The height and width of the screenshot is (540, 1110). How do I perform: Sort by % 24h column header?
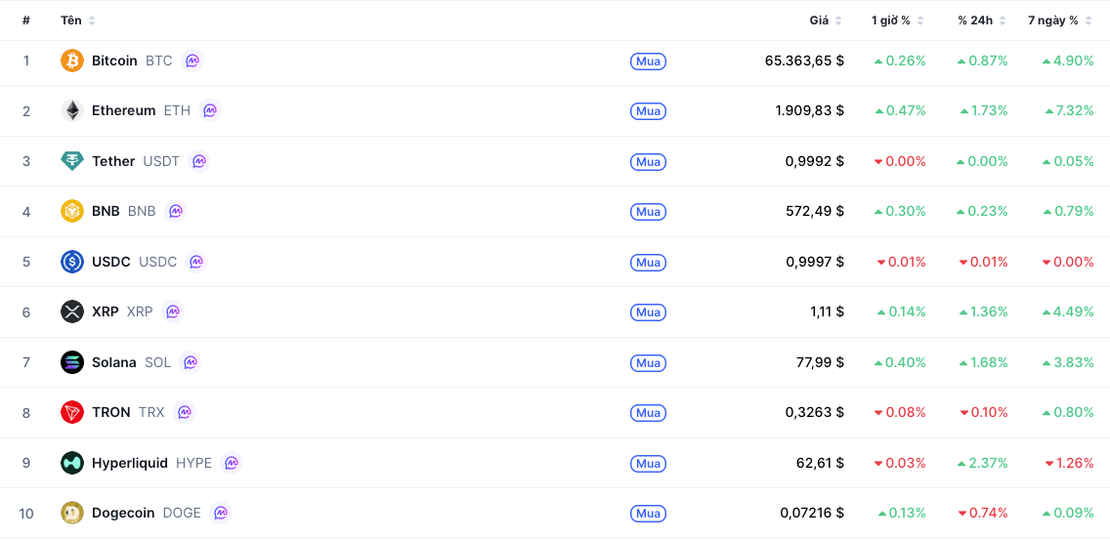[982, 21]
